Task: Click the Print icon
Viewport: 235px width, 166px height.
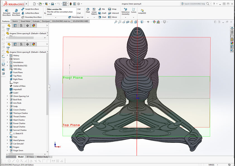Action: [x=52, y=4]
